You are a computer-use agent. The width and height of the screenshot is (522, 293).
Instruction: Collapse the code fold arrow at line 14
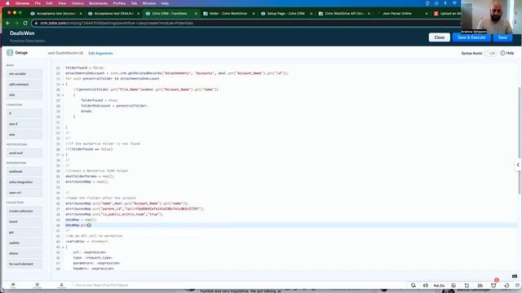point(63,85)
